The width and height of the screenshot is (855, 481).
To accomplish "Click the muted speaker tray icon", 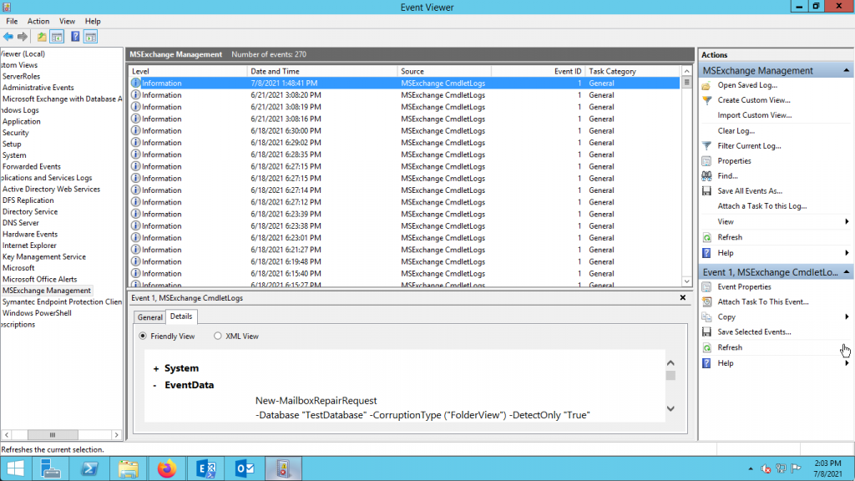I will point(766,468).
